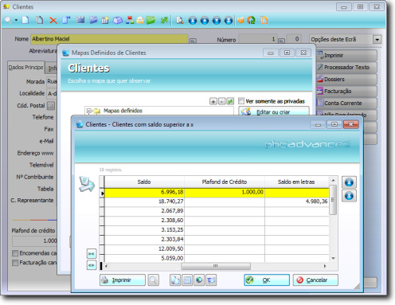Click the shrink columns icon left of the grid
The width and height of the screenshot is (395, 305).
pyautogui.click(x=92, y=254)
